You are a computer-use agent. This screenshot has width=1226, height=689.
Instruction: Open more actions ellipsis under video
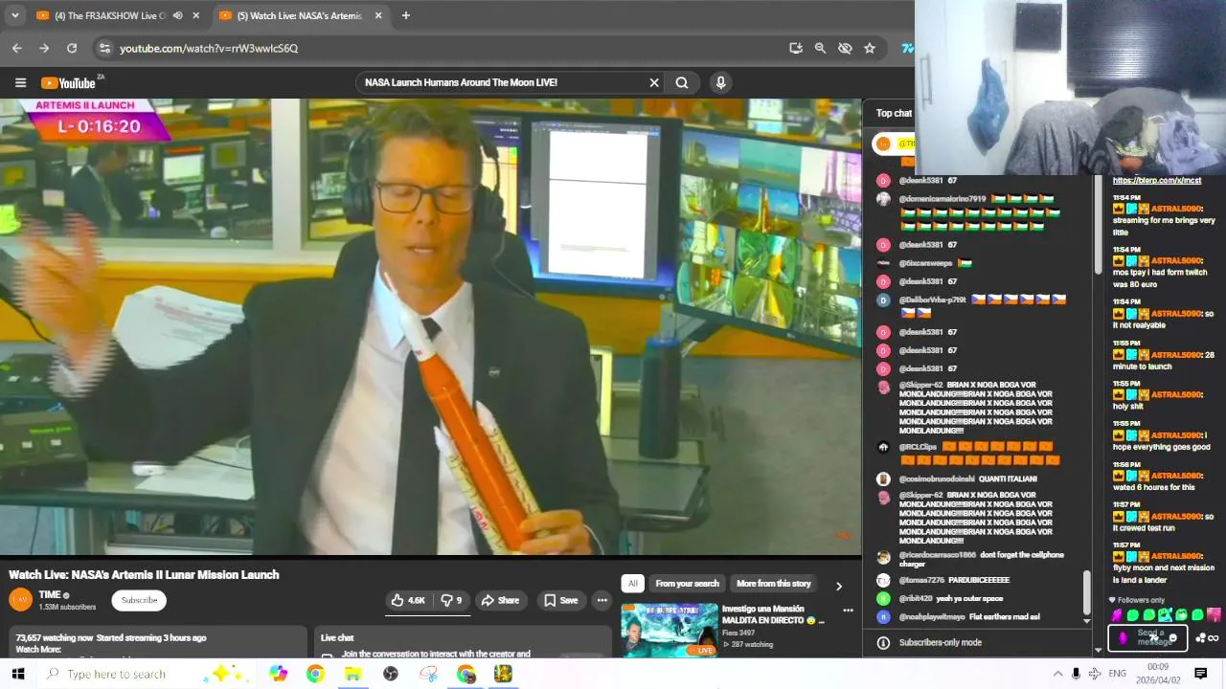(602, 600)
